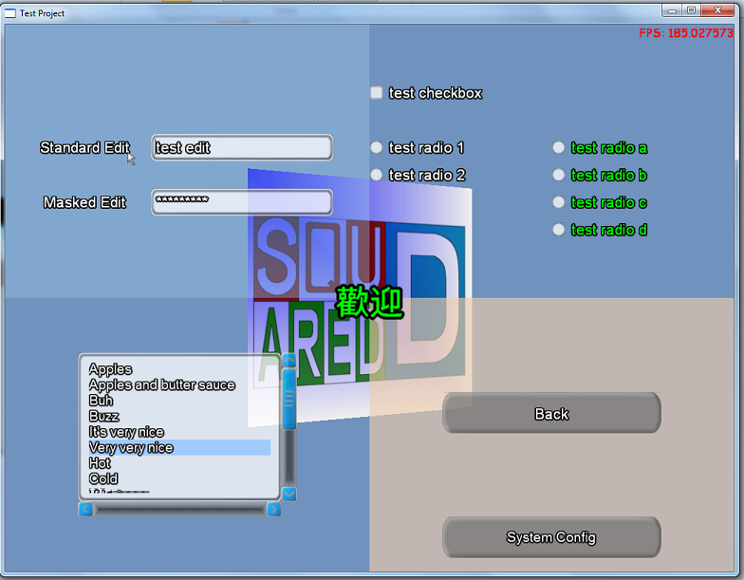Click the Standard Edit label

pyautogui.click(x=84, y=148)
